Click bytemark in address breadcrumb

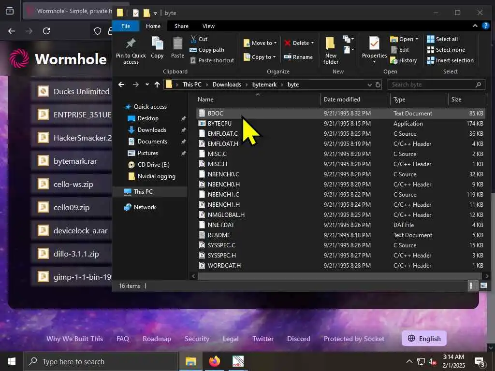click(264, 85)
